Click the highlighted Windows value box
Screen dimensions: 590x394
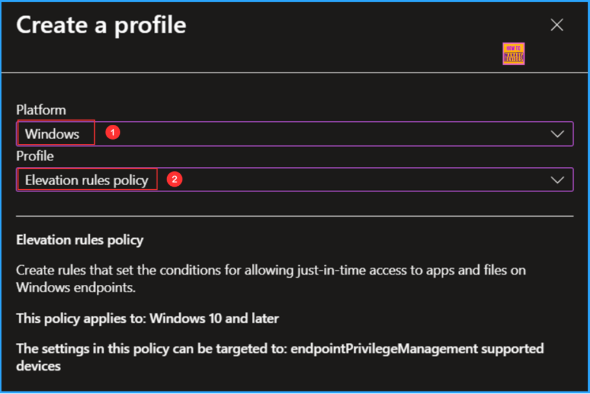[55, 133]
